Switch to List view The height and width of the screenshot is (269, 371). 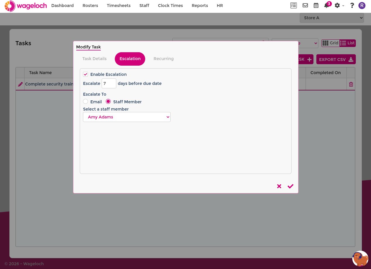coord(347,43)
